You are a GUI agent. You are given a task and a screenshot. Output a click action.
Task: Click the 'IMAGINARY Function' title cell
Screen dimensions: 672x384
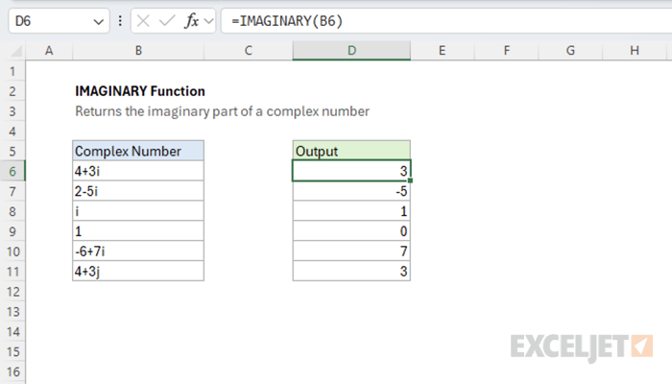pyautogui.click(x=138, y=91)
